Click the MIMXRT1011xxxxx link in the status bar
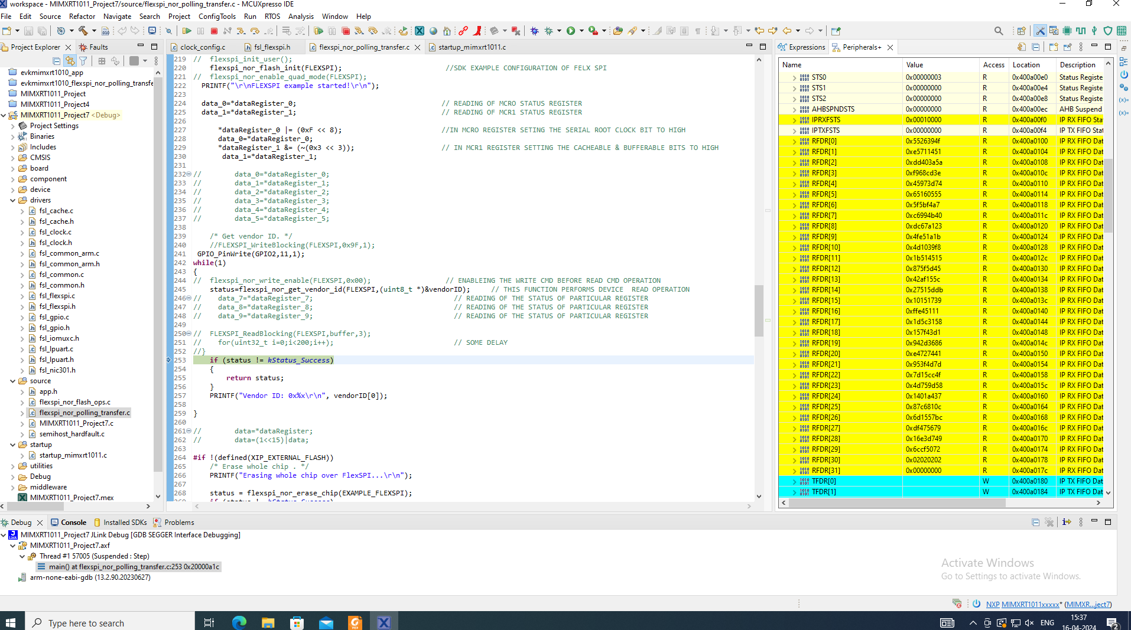 pos(1030,604)
